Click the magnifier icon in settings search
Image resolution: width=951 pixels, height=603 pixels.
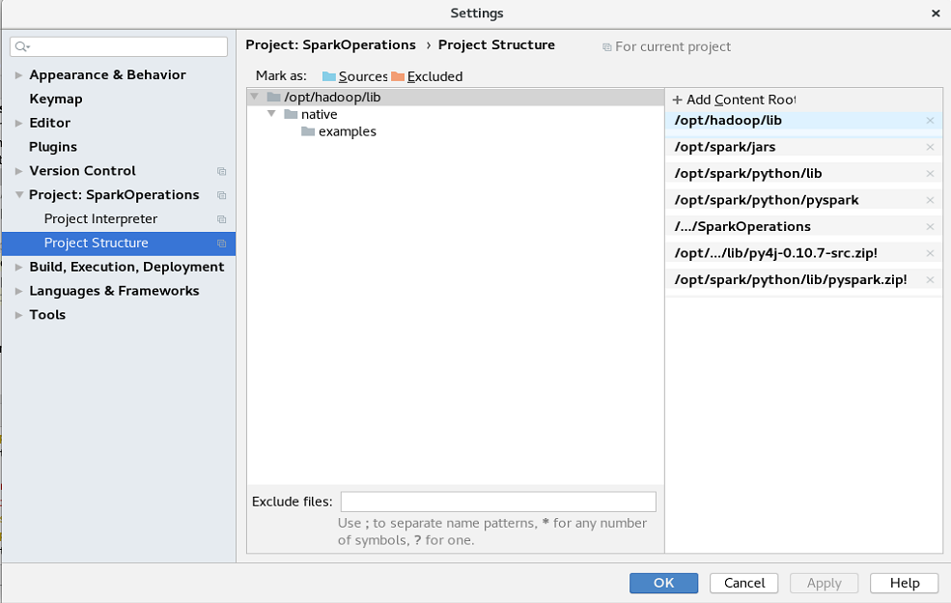pos(21,45)
